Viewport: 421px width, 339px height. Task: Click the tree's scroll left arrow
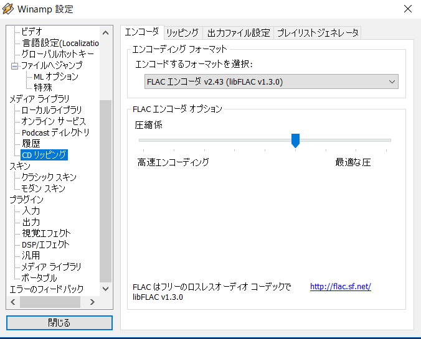(13, 302)
